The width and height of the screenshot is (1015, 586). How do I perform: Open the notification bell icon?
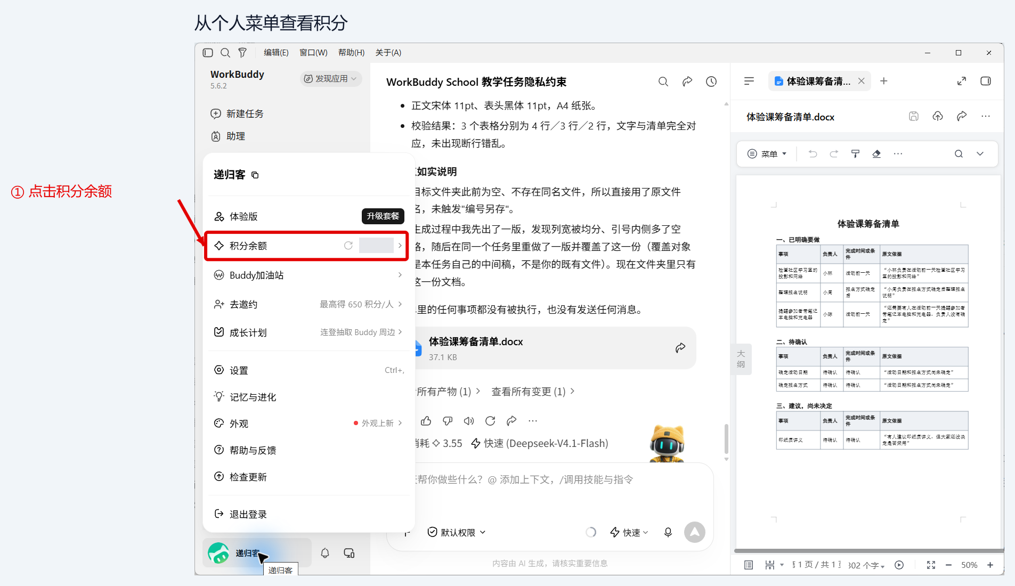[x=325, y=553]
